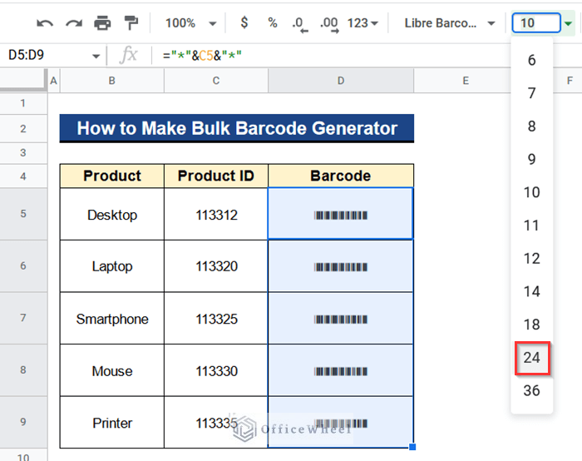Choose font size 9 from the list
The height and width of the screenshot is (461, 582).
click(x=531, y=160)
